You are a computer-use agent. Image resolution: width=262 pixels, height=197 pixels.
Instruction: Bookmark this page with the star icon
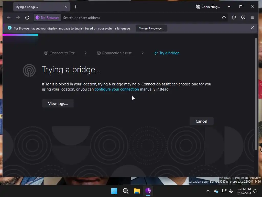[x=224, y=17]
